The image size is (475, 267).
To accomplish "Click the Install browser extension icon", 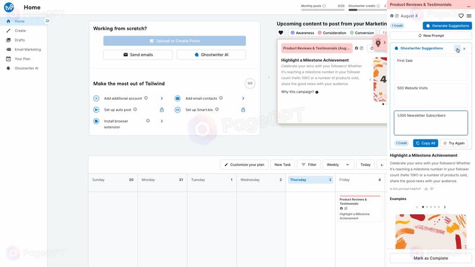I will (96, 121).
